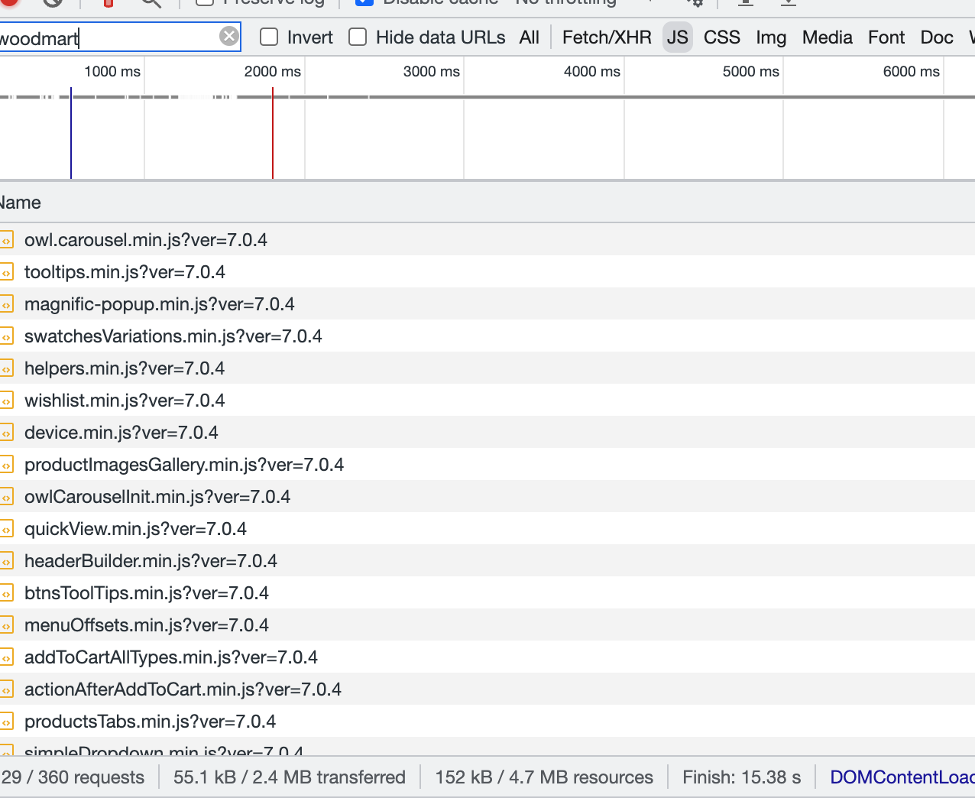Click the 3000 ms timeline label
Screen dimensions: 975x798
coord(432,72)
